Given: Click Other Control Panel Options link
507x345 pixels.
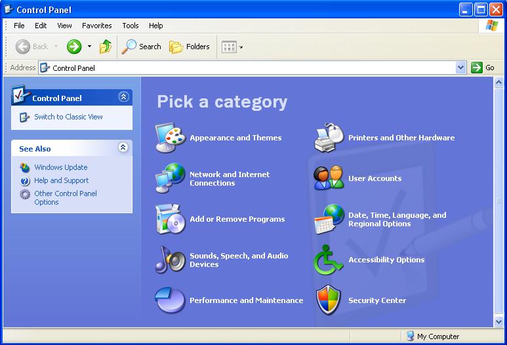Looking at the screenshot, I should 66,197.
